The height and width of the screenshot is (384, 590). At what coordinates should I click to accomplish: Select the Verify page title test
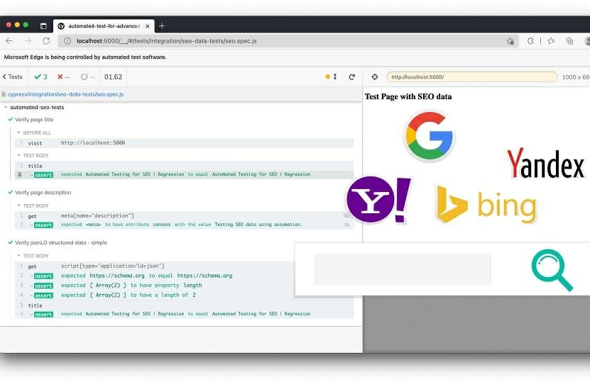[x=34, y=120]
